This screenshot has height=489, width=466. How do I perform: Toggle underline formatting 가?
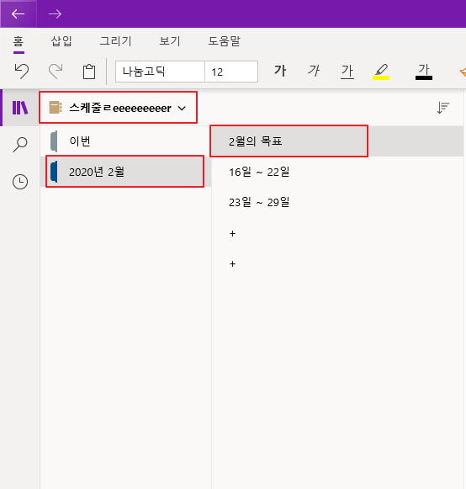[347, 72]
